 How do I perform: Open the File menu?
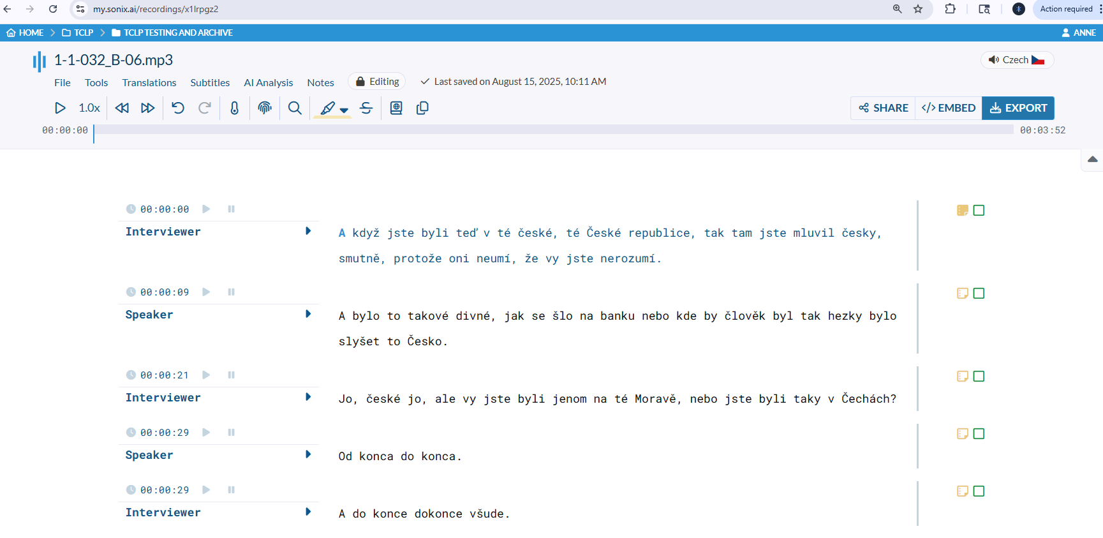[63, 82]
